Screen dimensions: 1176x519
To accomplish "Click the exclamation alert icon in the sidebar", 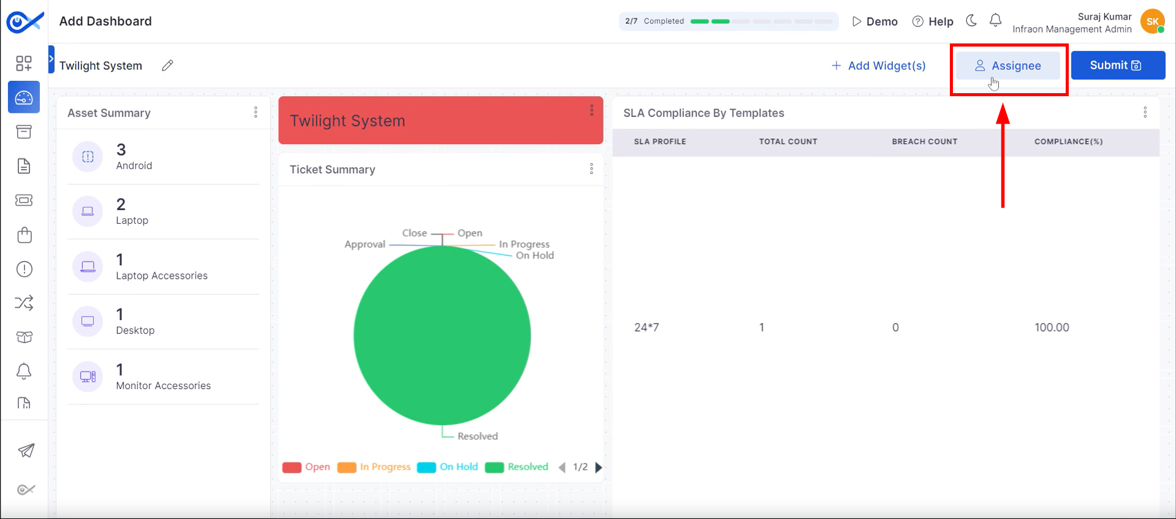I will [x=24, y=269].
